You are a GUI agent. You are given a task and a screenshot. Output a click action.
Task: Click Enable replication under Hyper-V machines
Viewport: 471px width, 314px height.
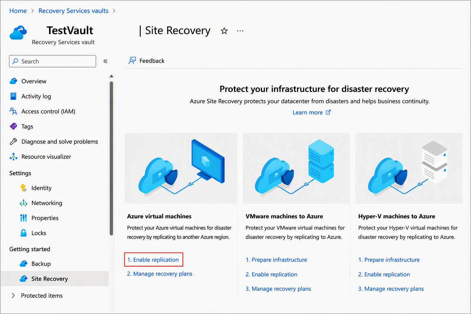(384, 274)
